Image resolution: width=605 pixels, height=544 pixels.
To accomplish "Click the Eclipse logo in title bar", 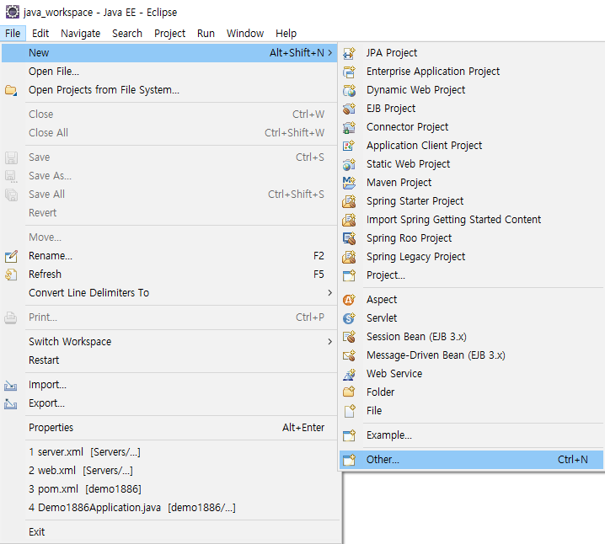I will (13, 12).
